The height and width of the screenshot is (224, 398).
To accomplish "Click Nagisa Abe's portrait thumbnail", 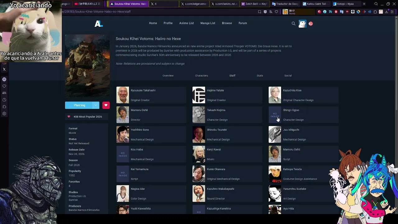I will click(123, 194).
